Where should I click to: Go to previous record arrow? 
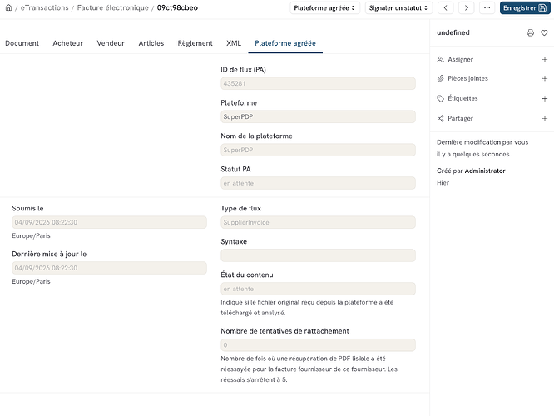(x=446, y=7)
